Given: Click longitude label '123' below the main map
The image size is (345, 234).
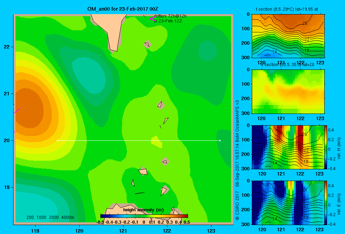Looking at the screenshot, I should [211, 231].
